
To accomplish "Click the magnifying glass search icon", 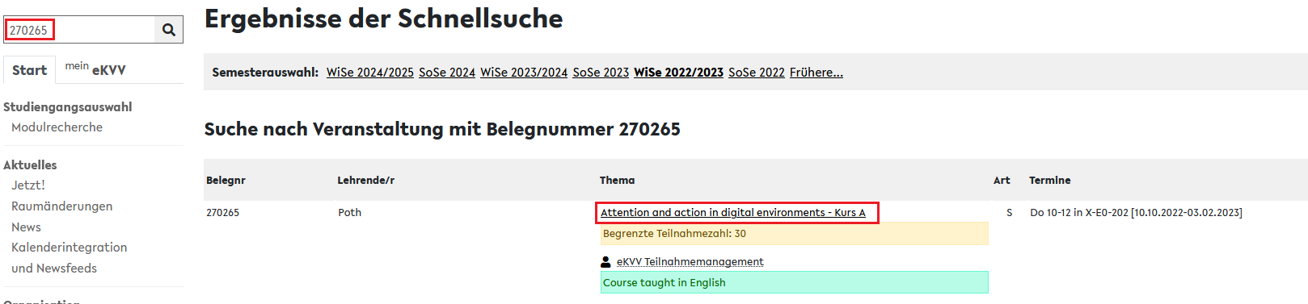I will pos(168,30).
